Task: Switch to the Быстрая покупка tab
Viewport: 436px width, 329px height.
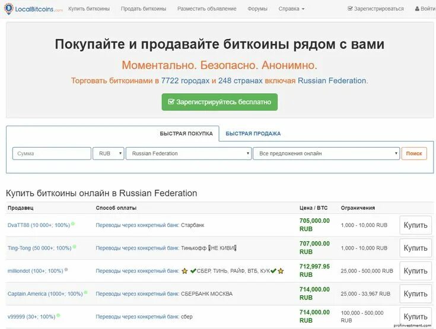Action: click(x=186, y=133)
